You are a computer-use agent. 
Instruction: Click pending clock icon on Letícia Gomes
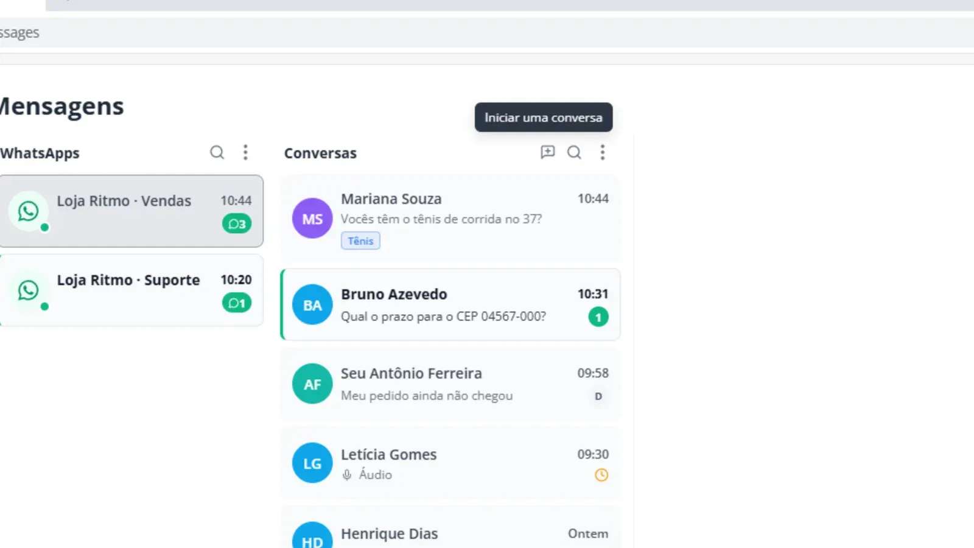click(601, 475)
